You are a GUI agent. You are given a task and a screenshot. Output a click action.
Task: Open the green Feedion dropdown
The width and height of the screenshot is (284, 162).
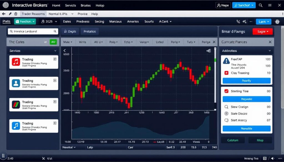coord(25,22)
